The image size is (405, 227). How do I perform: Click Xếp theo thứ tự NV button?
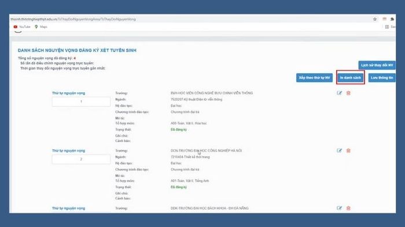pyautogui.click(x=314, y=78)
